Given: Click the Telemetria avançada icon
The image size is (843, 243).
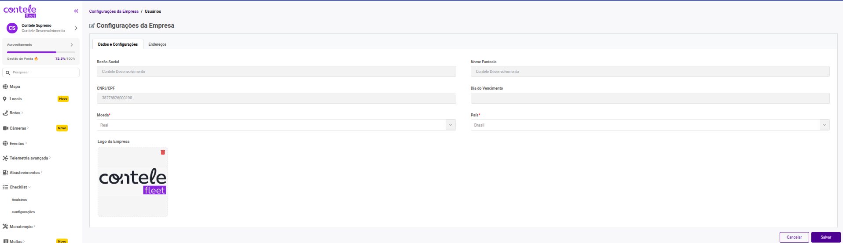Looking at the screenshot, I should (x=5, y=158).
